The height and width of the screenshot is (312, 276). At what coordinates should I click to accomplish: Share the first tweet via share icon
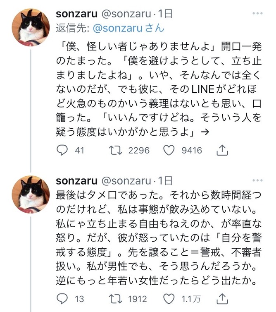tap(222, 150)
